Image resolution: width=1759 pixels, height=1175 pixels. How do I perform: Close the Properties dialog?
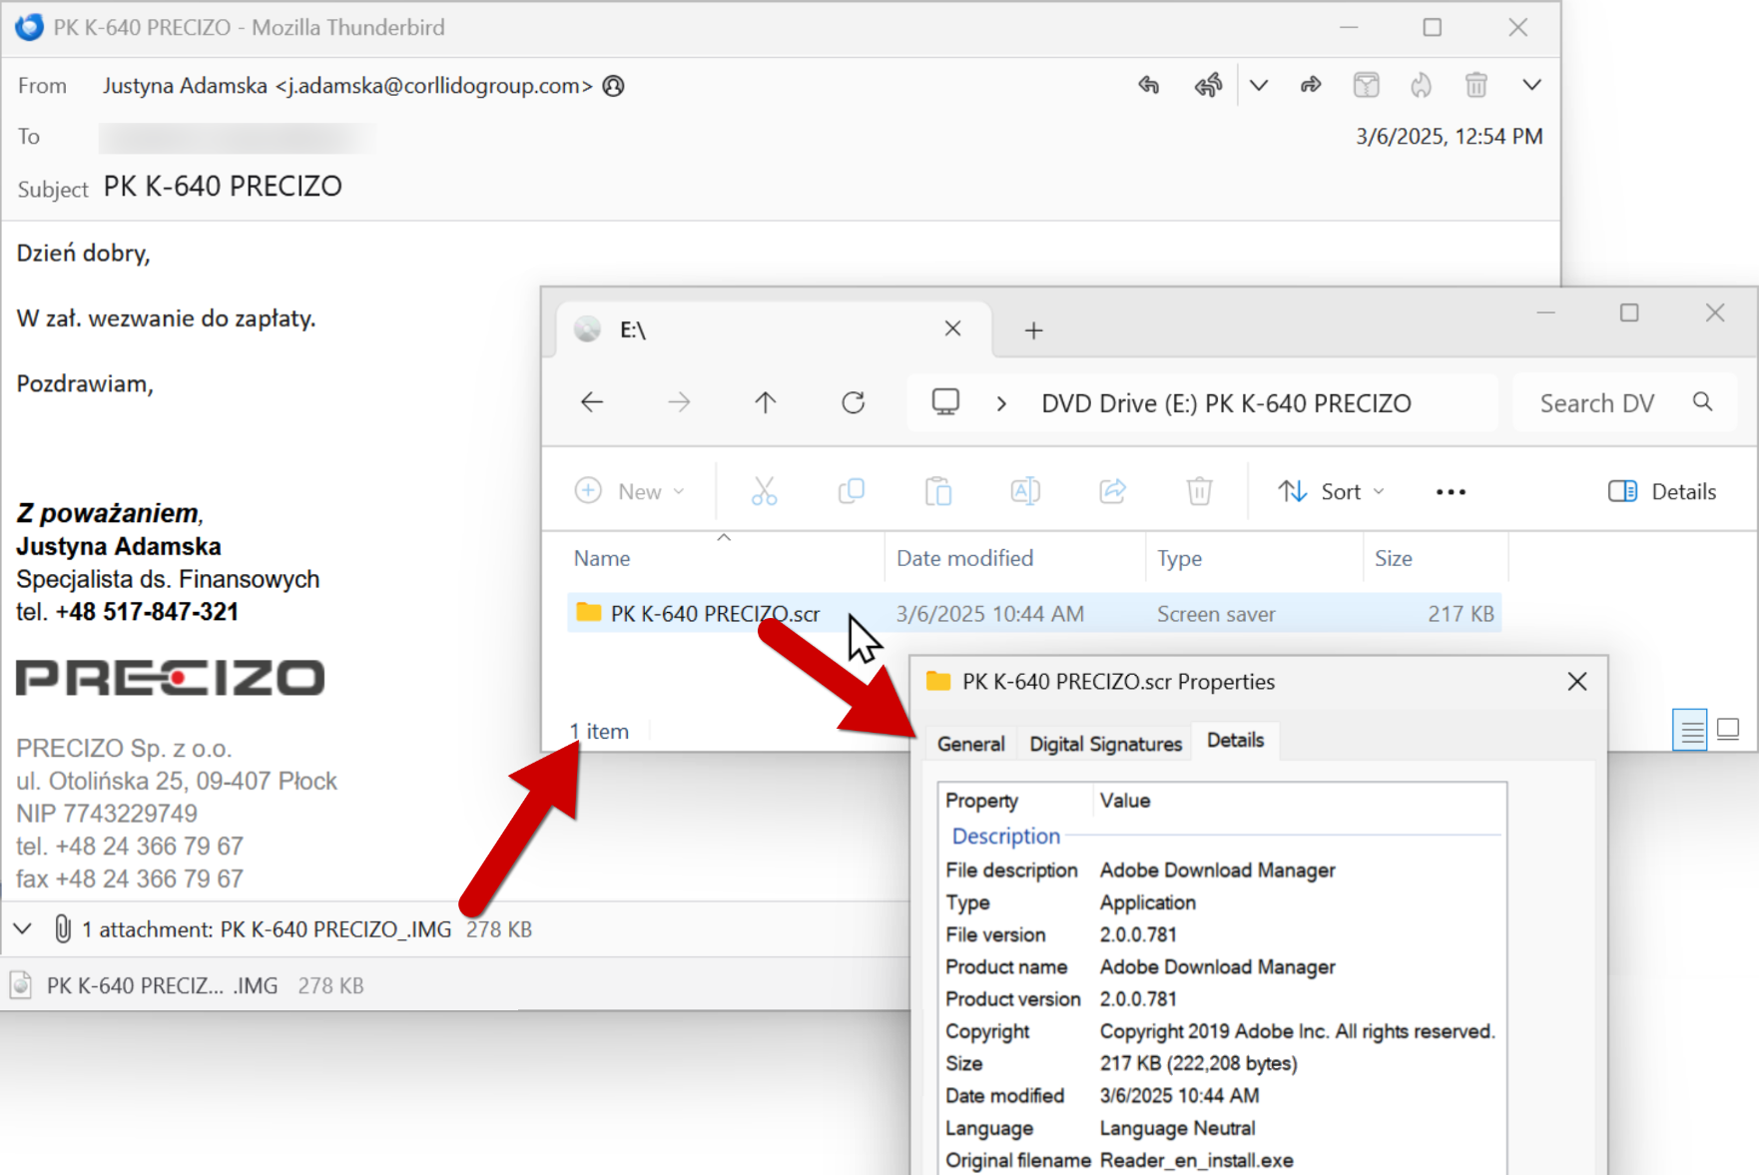(x=1577, y=681)
